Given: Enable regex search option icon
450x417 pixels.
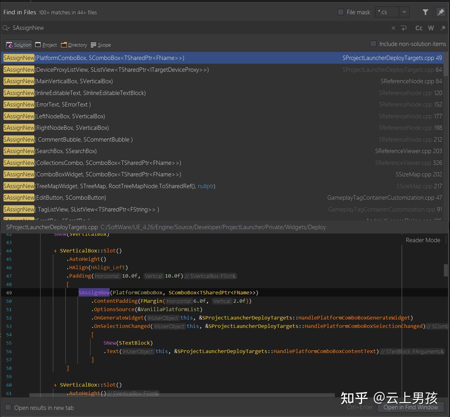Looking at the screenshot, I should click(x=443, y=28).
